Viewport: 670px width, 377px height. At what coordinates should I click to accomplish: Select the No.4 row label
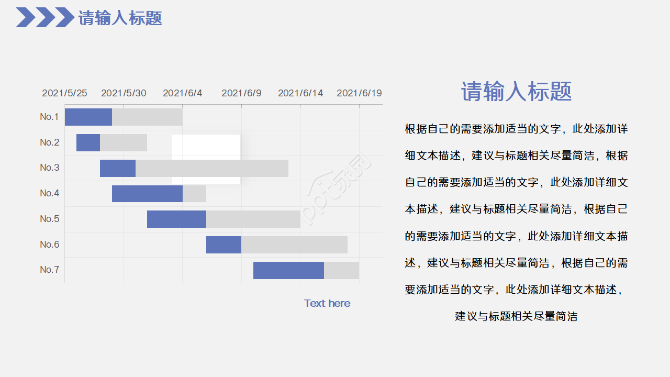click(49, 193)
